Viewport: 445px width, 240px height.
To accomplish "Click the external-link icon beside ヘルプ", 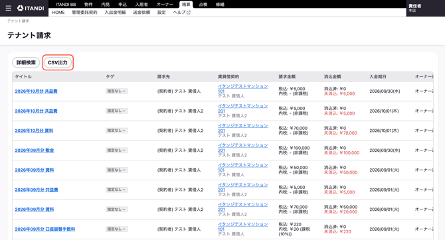I will click(x=189, y=13).
